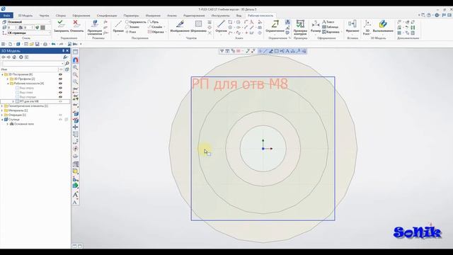Expand the РП для отв М8 tree node
Image resolution: width=453 pixels, height=255 pixels.
[x=13, y=101]
